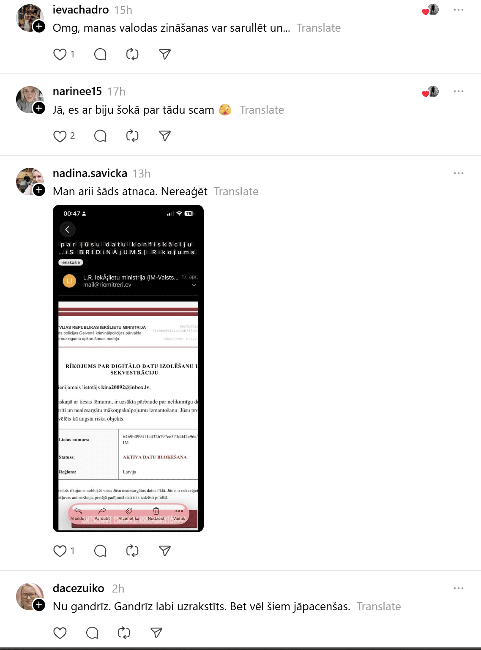Like ievachadro's comment with the heart
The width and height of the screenshot is (481, 650).
pos(60,55)
